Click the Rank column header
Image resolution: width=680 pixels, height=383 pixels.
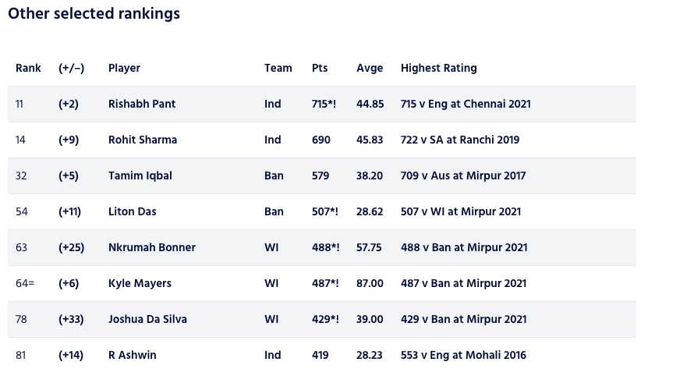tap(28, 68)
